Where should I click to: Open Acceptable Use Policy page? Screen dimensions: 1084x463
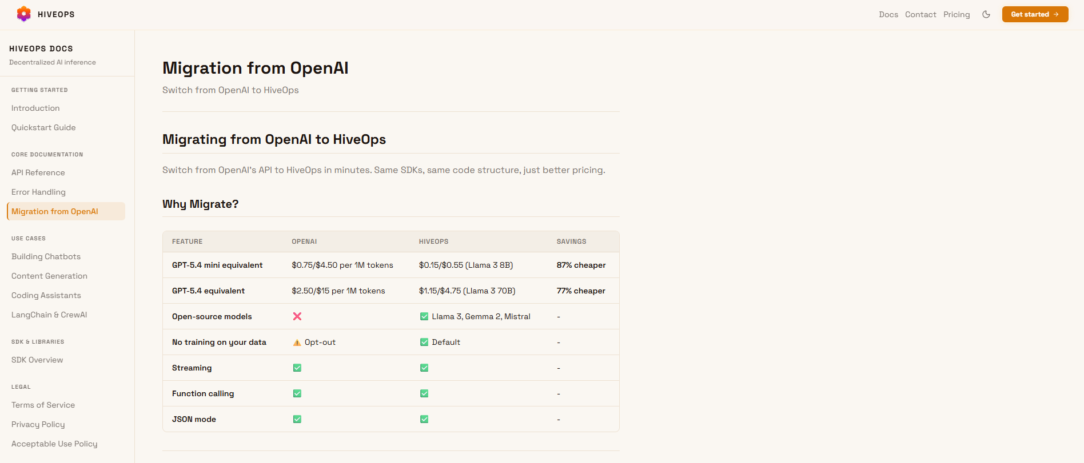(x=54, y=444)
